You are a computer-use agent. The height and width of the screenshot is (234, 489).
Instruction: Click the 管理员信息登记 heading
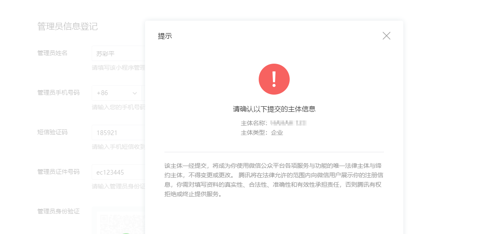(67, 27)
